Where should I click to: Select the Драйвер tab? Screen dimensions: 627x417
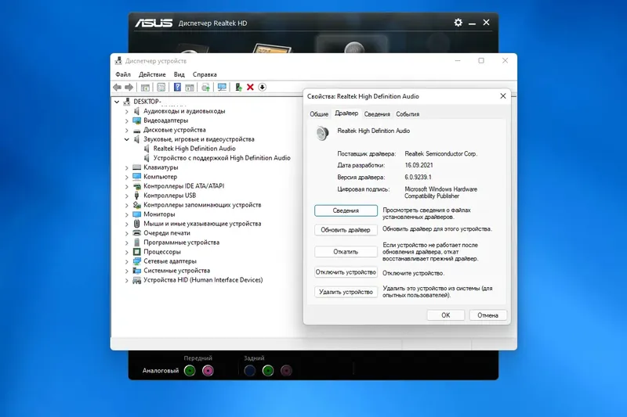(x=346, y=113)
